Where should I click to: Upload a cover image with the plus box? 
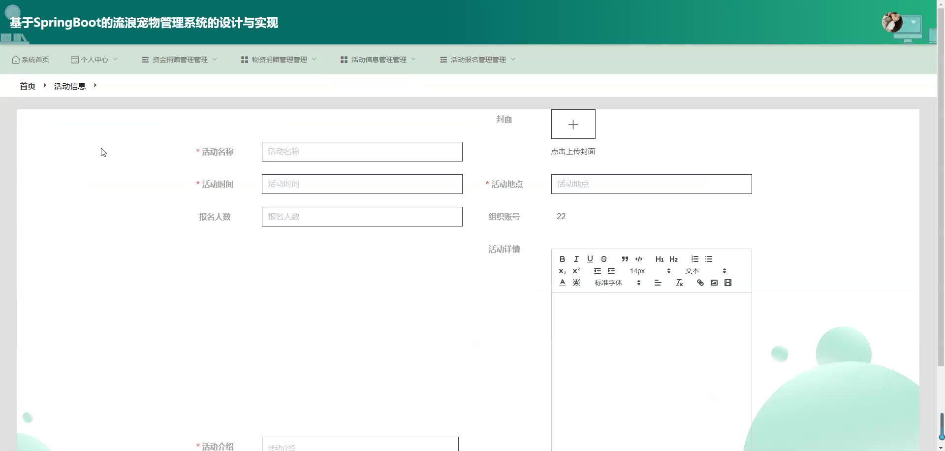(573, 124)
